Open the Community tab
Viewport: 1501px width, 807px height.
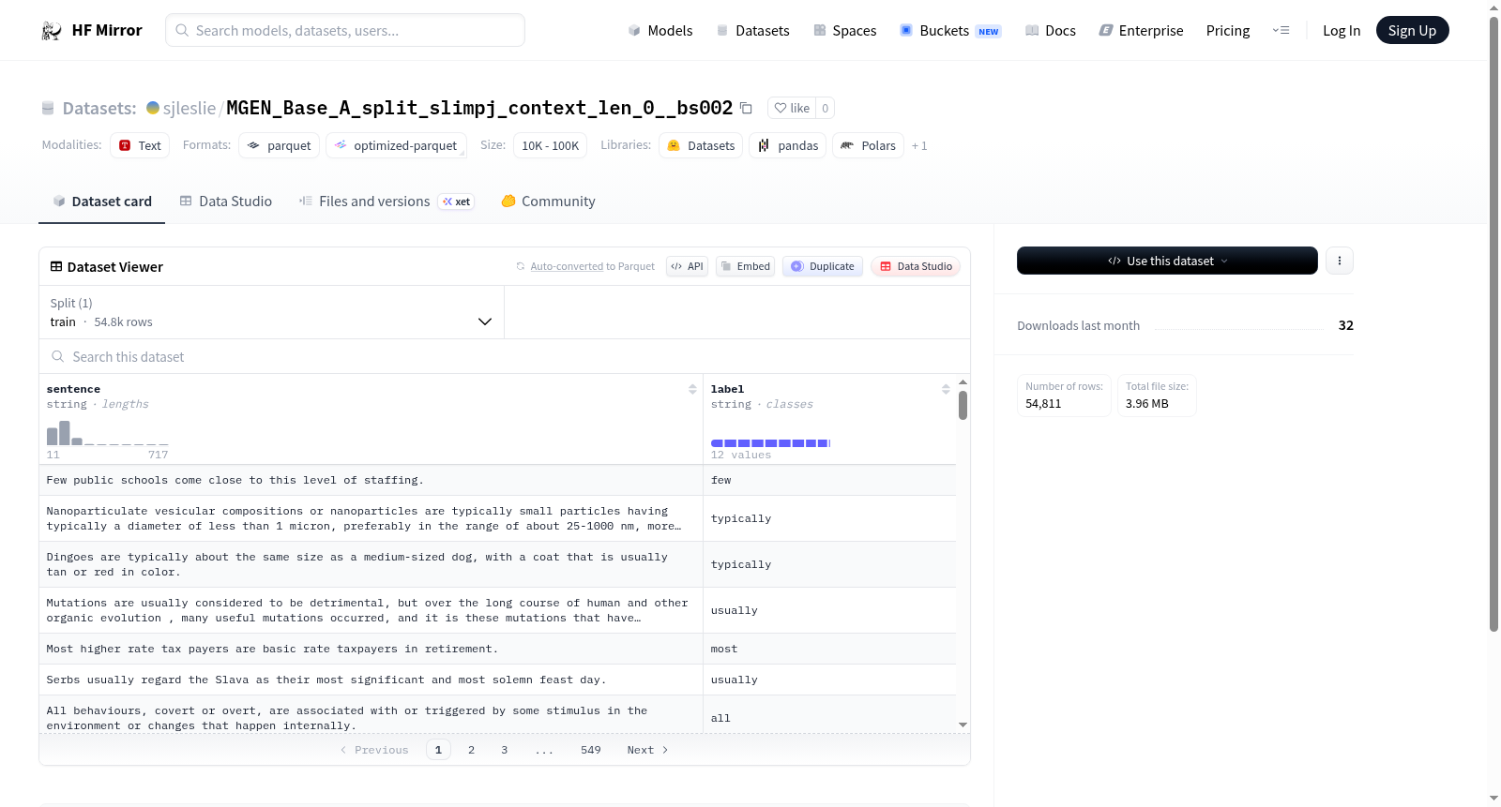point(548,201)
